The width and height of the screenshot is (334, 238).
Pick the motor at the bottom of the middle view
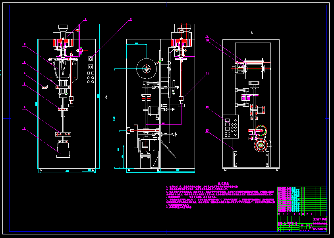[147, 145]
